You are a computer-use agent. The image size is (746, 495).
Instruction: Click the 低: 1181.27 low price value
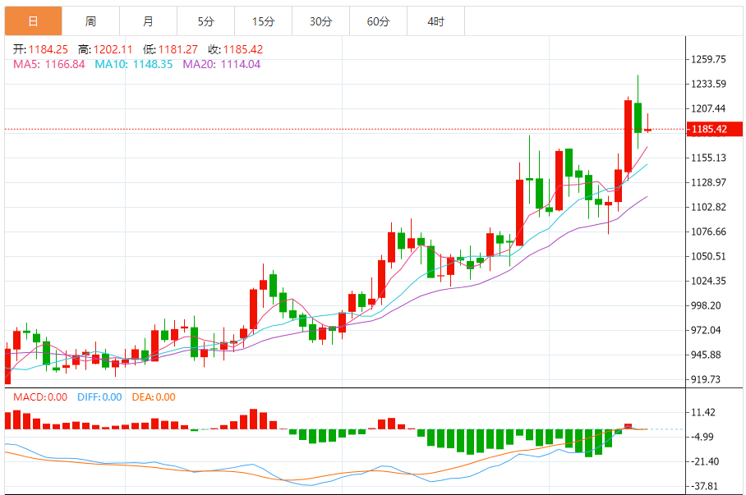click(x=170, y=49)
